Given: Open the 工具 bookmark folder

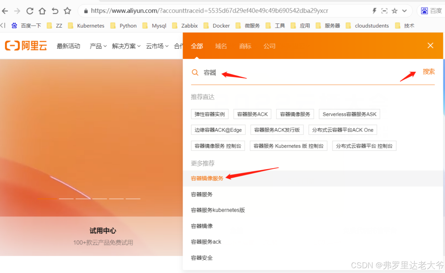Looking at the screenshot, I should click(275, 26).
